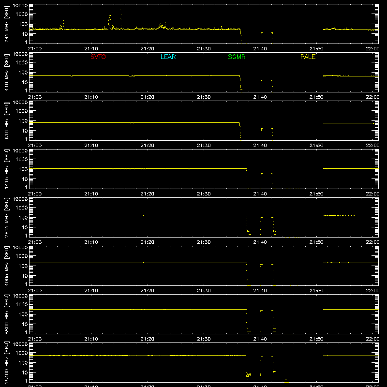Click the tallest burst spike in 245 MHz plot
387x387 pixels.
tap(120, 19)
